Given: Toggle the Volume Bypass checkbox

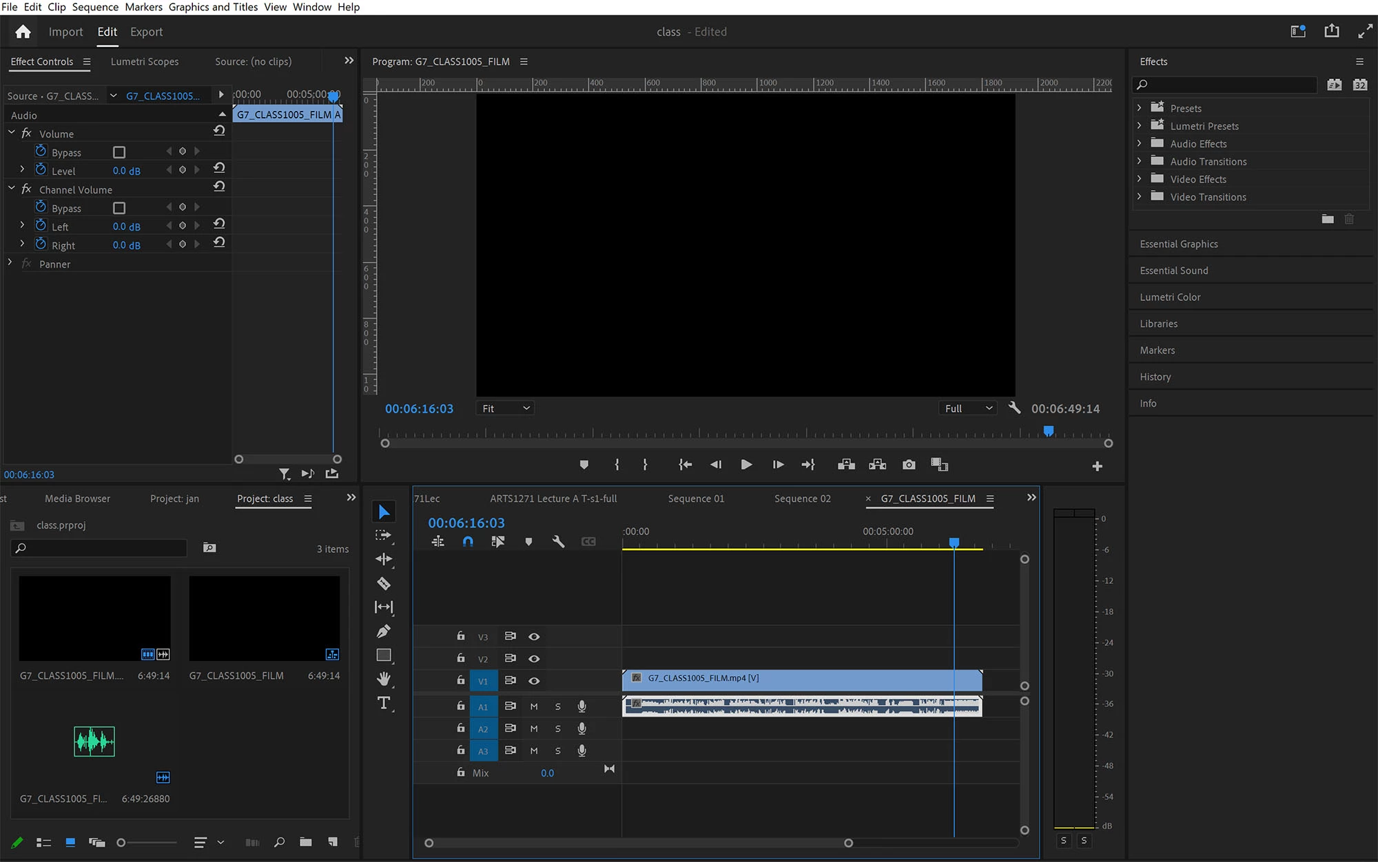Looking at the screenshot, I should 119,152.
